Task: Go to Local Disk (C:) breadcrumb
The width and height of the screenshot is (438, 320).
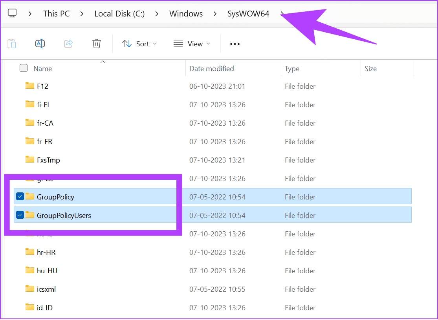Action: 119,14
